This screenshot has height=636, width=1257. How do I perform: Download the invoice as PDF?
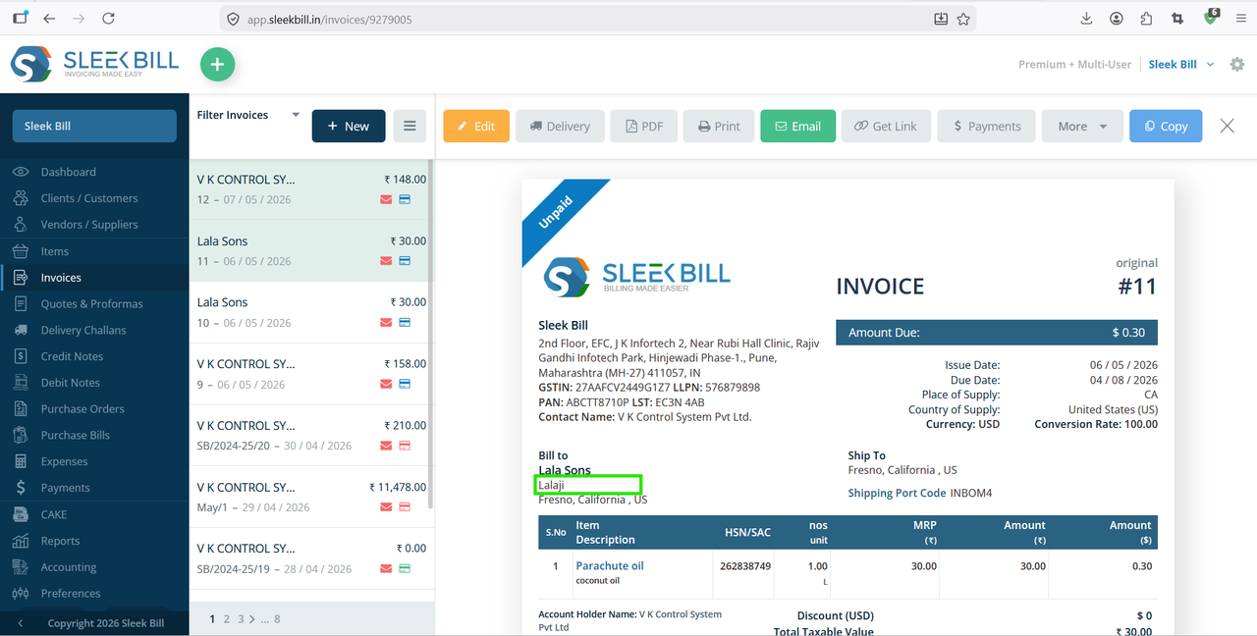[643, 126]
